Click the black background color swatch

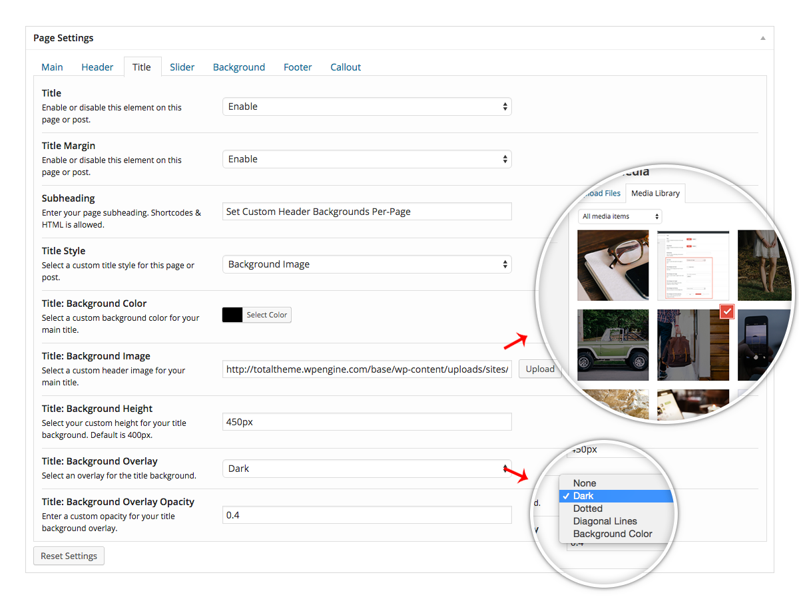pyautogui.click(x=232, y=315)
